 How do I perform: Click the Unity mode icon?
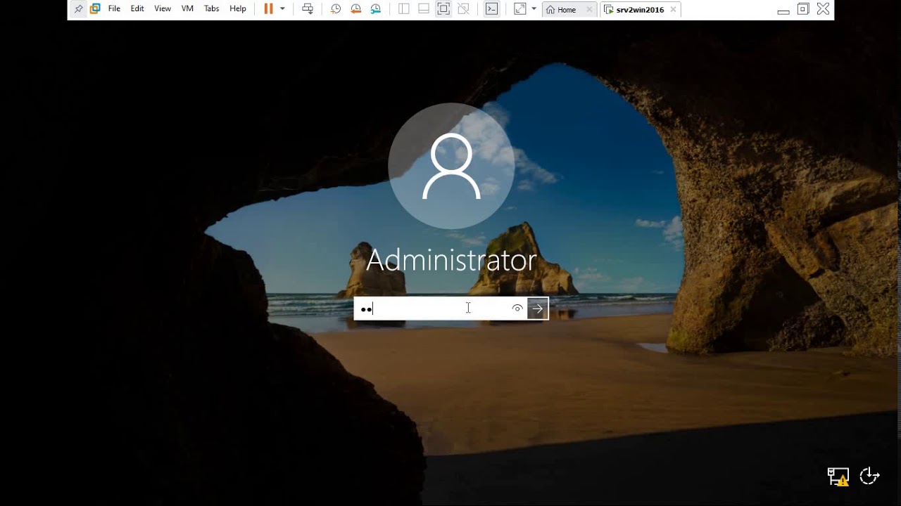tap(463, 9)
